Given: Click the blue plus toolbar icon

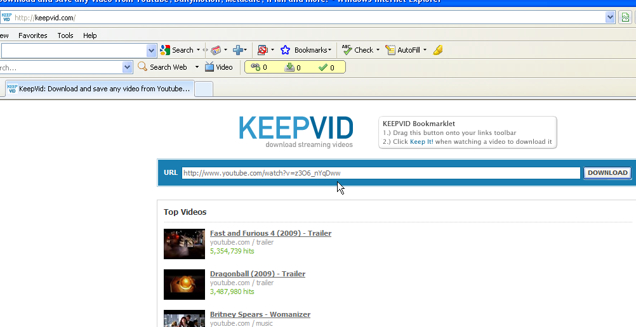Looking at the screenshot, I should point(238,50).
